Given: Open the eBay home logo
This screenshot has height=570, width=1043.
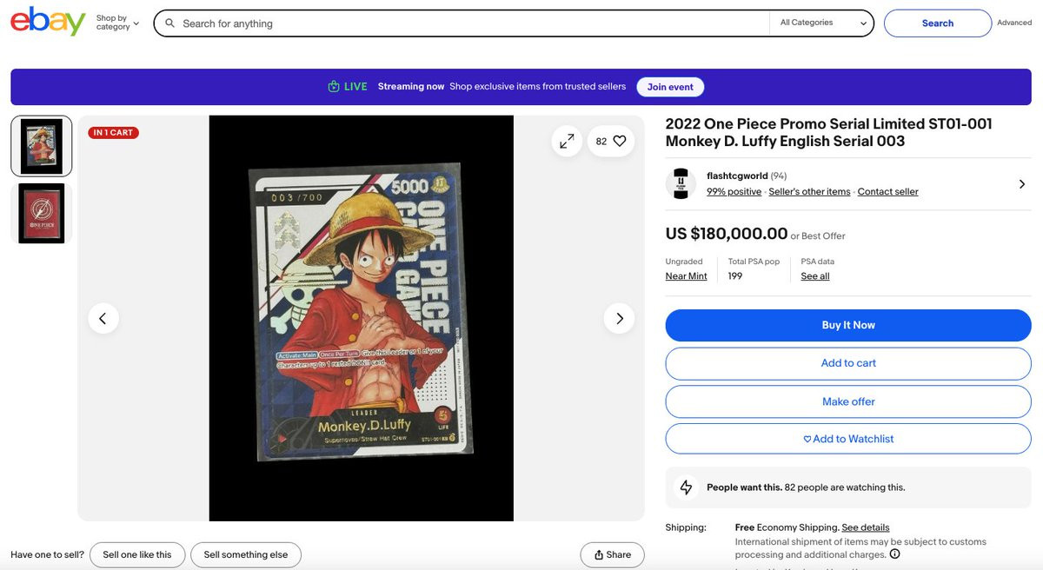Looking at the screenshot, I should pyautogui.click(x=48, y=22).
